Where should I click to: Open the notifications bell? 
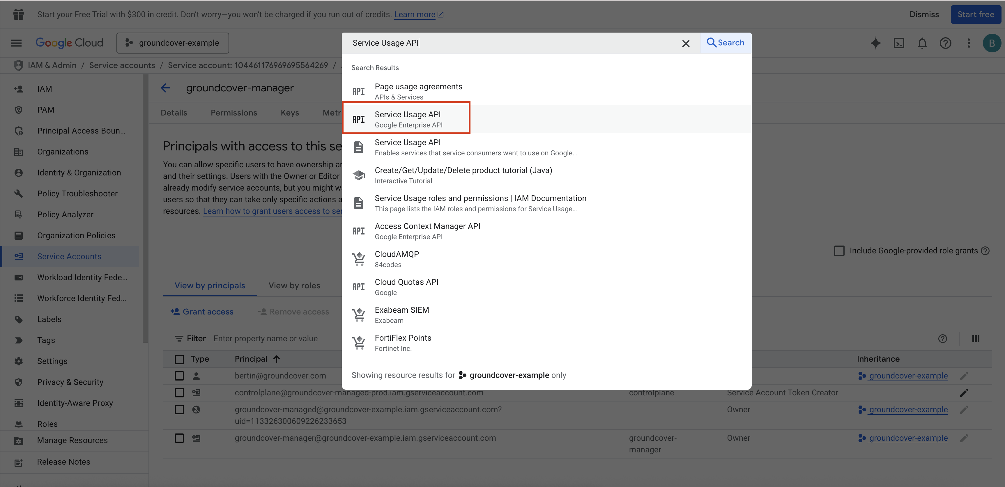922,43
